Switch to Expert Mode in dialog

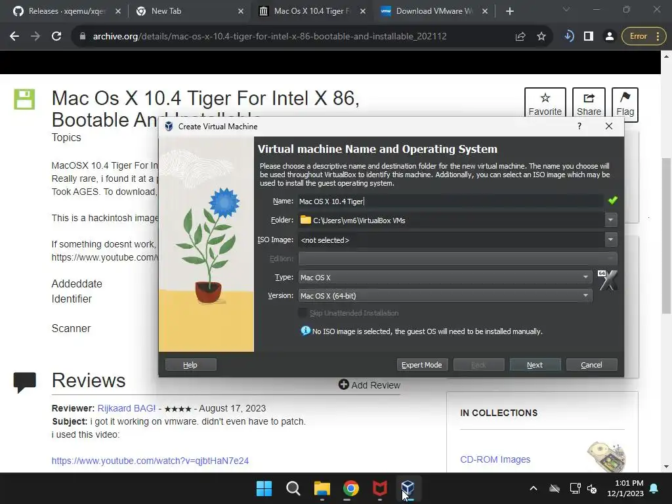pos(422,365)
